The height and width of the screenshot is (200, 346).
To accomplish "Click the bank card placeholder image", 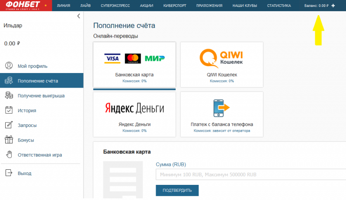I will point(123,180).
